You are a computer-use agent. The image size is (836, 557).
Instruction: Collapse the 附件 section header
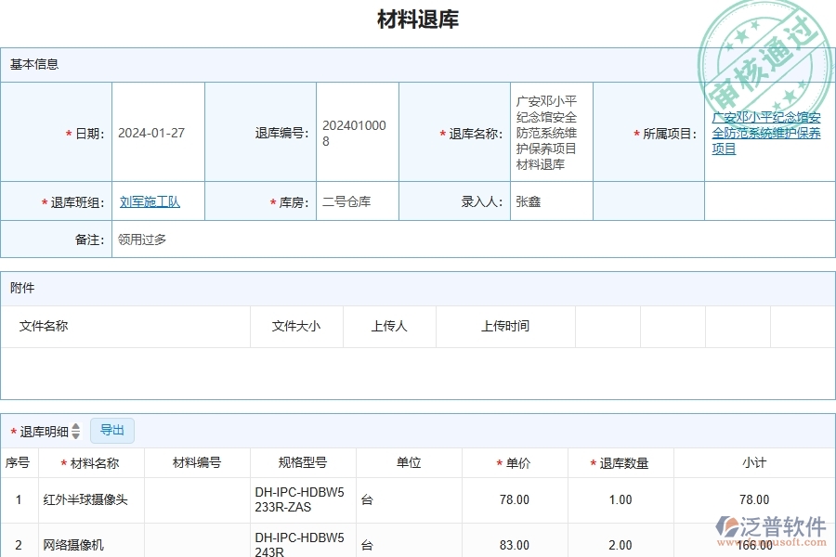23,288
